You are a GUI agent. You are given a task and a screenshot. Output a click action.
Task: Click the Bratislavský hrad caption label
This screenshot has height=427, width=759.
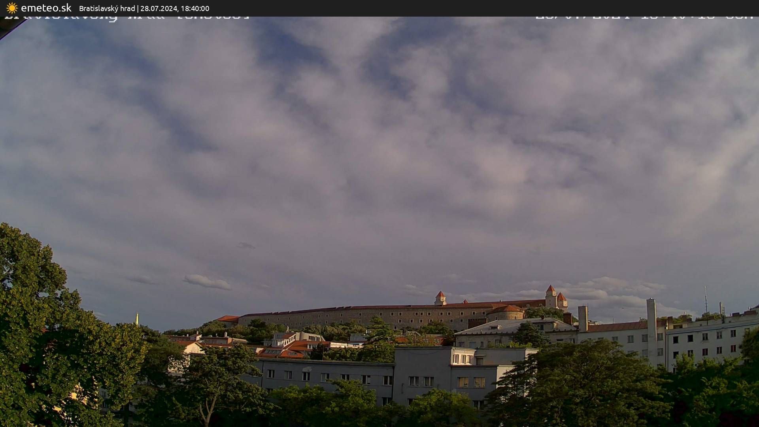pos(107,8)
